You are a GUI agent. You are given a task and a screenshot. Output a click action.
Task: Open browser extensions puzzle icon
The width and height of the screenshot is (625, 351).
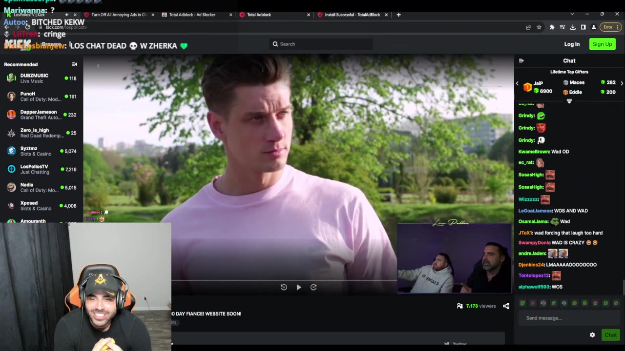coord(552,27)
